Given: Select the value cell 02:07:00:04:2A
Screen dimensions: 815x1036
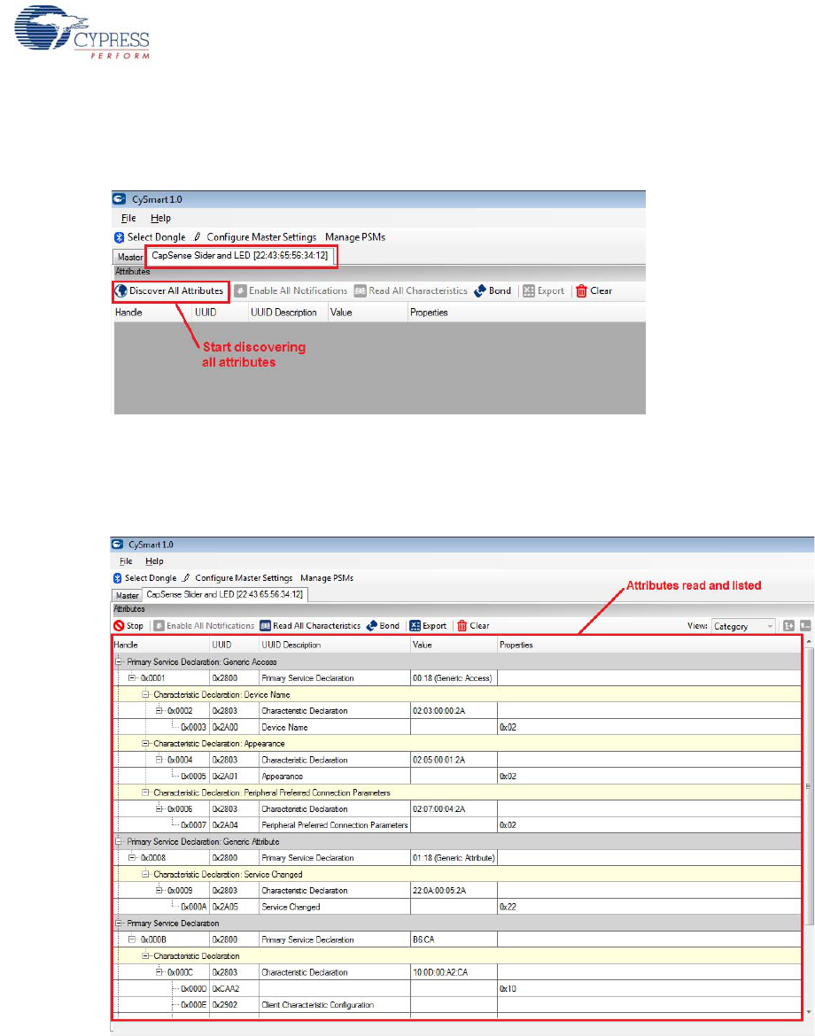Looking at the screenshot, I should point(454,808).
